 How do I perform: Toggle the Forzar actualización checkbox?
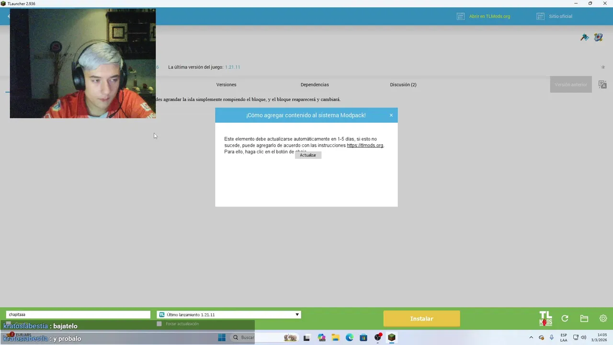pyautogui.click(x=159, y=324)
